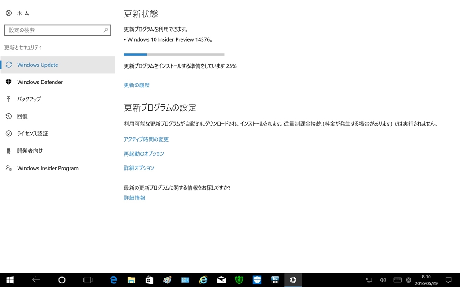
Task: Open the blue card app on the taskbar
Action: (185, 280)
